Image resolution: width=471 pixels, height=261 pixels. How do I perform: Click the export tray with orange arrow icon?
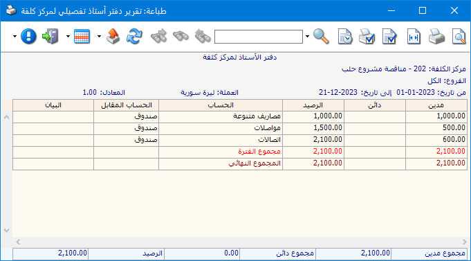(113, 37)
